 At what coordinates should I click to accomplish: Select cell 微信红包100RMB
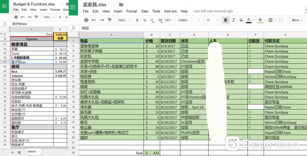[x=285, y=86]
